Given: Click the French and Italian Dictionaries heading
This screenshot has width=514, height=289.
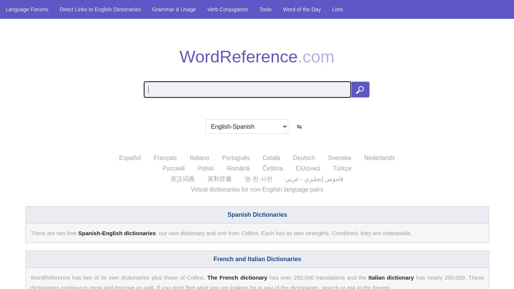Looking at the screenshot, I should 257,259.
